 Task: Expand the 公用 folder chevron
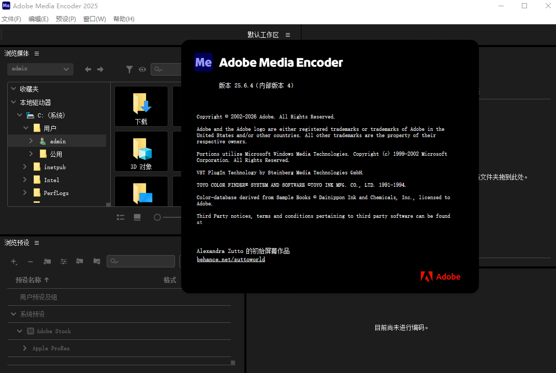(x=31, y=154)
